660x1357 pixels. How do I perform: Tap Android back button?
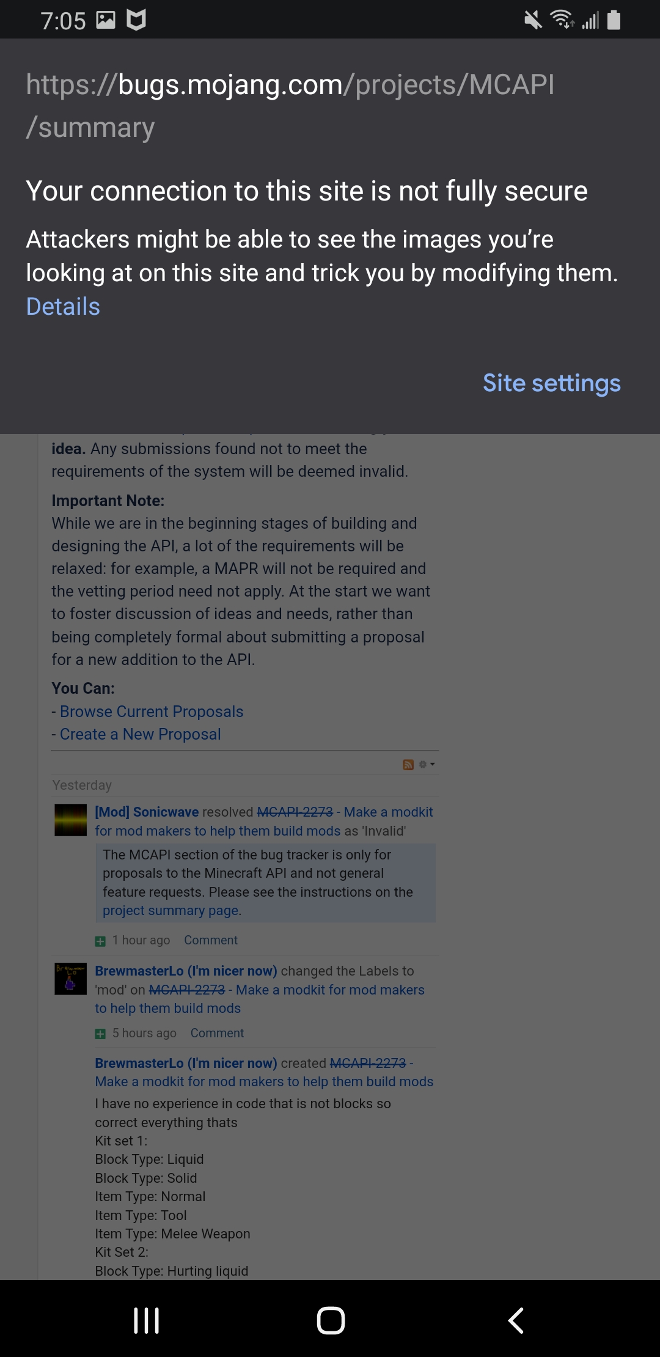coord(516,1320)
